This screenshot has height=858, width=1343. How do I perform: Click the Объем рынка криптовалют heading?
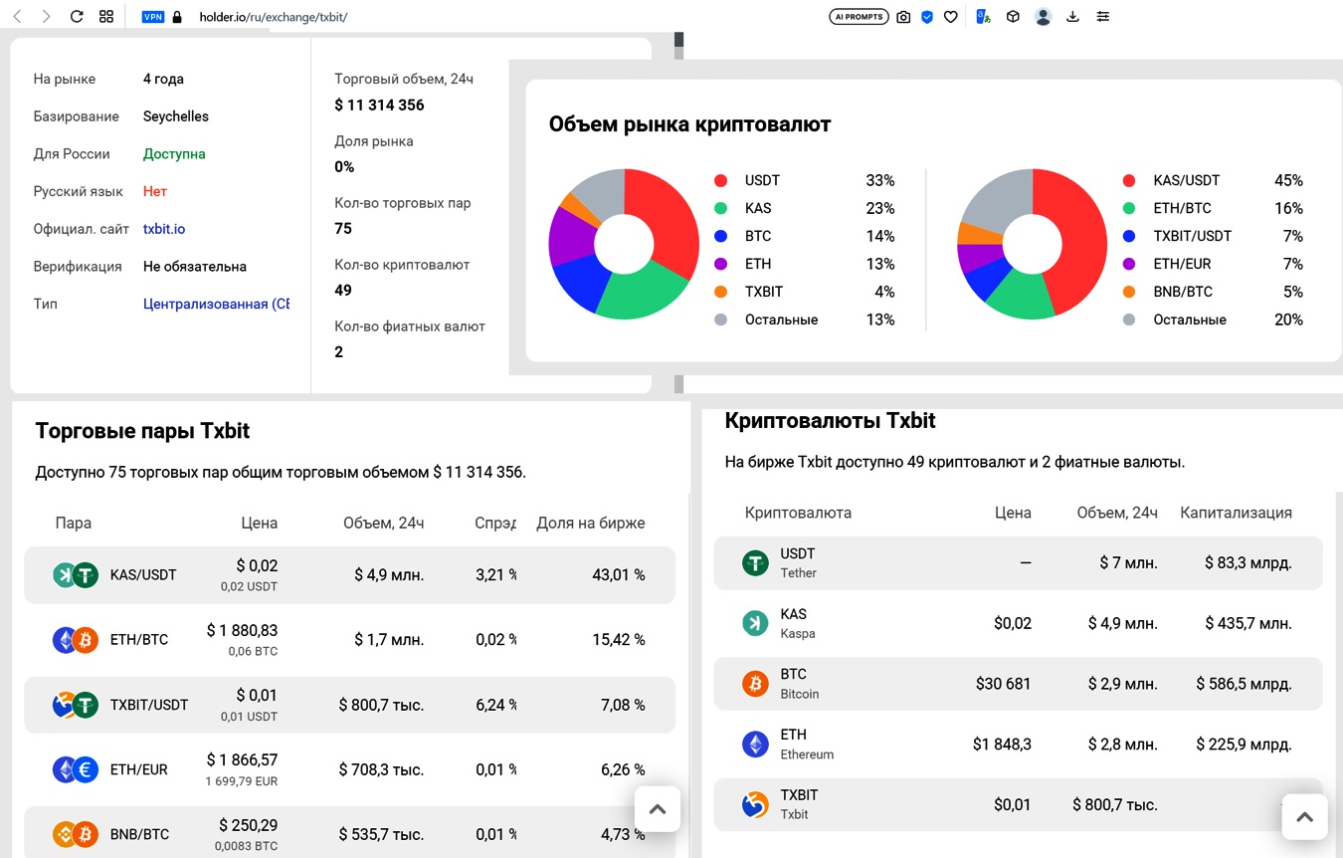pos(690,124)
